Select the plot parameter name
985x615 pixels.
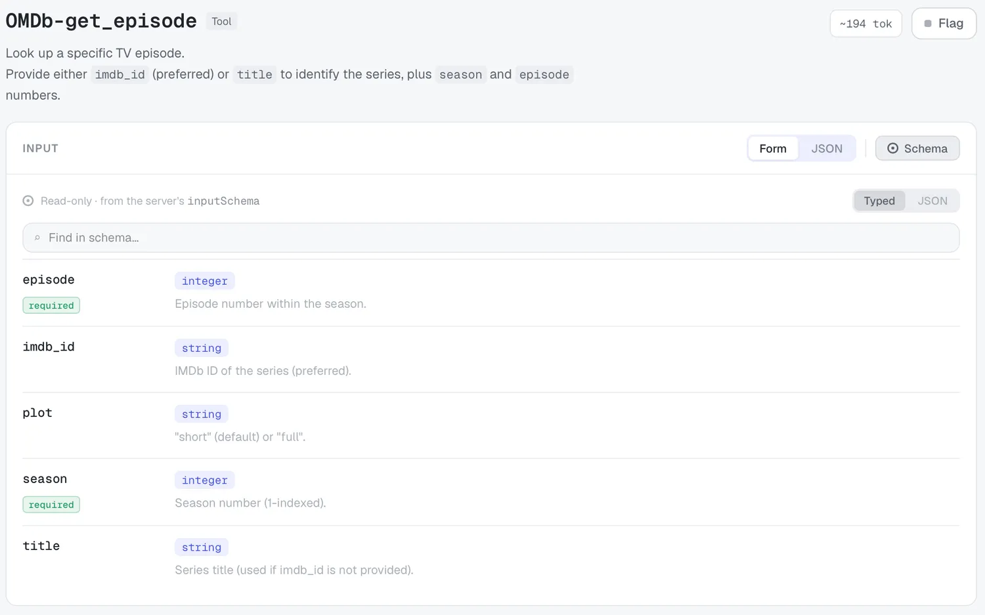[x=37, y=413]
